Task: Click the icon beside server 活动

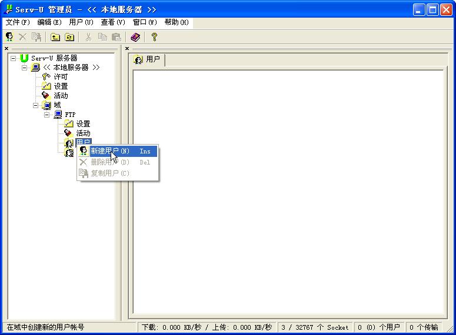Action: point(46,95)
